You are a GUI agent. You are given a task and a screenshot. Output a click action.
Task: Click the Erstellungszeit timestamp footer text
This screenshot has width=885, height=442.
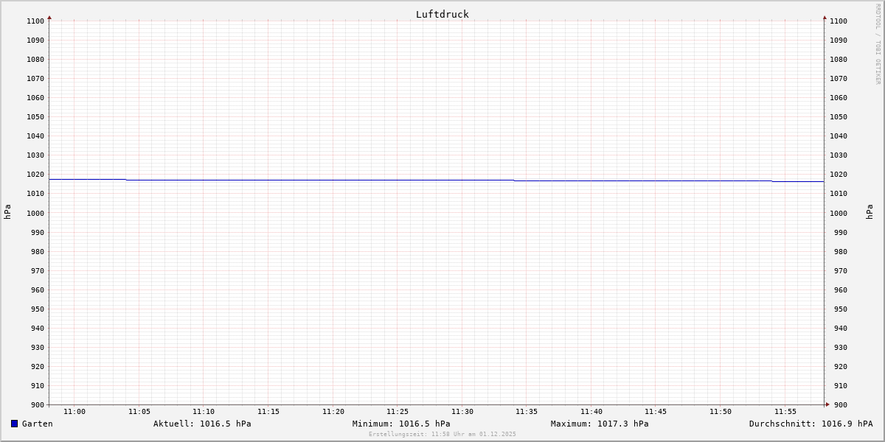(x=442, y=434)
